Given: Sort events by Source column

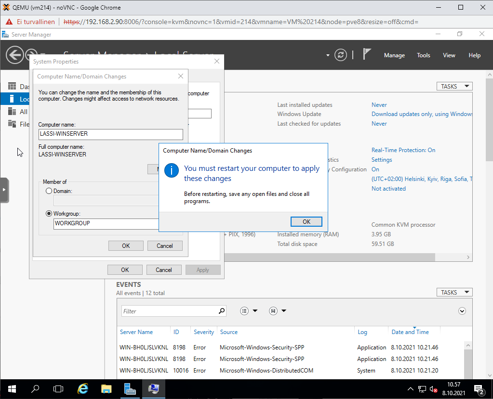Looking at the screenshot, I should pos(229,332).
